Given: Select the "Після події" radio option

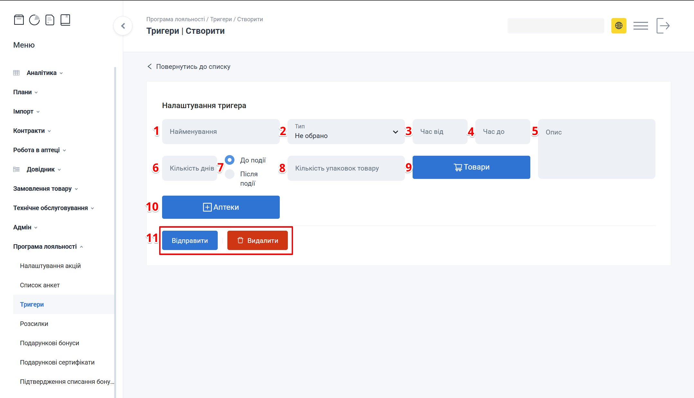Looking at the screenshot, I should [x=230, y=174].
